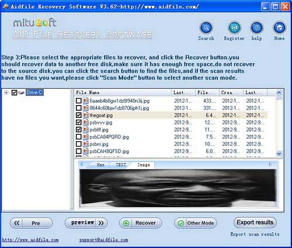
Task: Open the help question-mark icon
Action: tap(256, 28)
